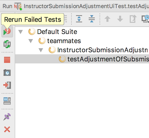Viewport: 149px width, 138px height.
Task: Open the Restore Layout icon
Action: pyautogui.click(x=7, y=101)
